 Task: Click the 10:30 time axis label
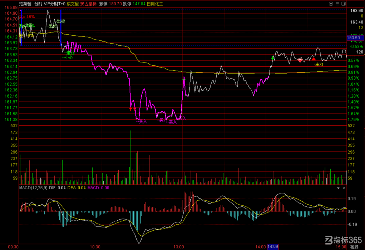coord(95,247)
